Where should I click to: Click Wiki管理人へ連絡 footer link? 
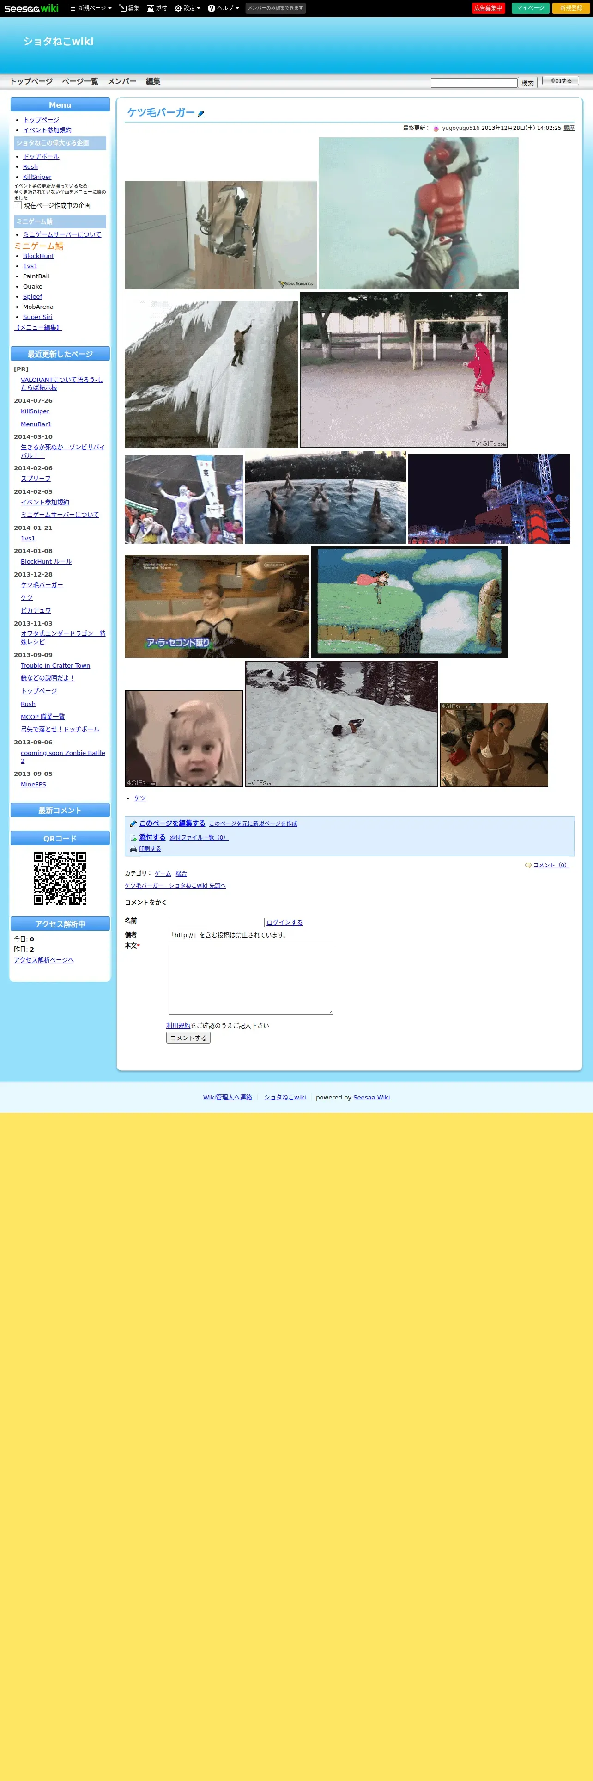pyautogui.click(x=228, y=1097)
